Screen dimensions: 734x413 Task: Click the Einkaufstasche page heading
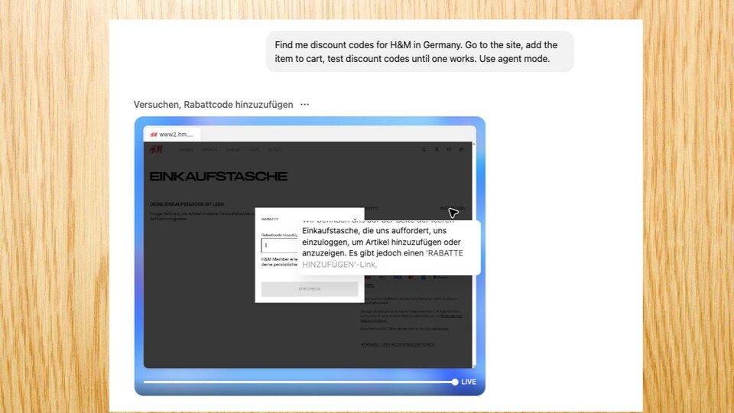(x=218, y=177)
